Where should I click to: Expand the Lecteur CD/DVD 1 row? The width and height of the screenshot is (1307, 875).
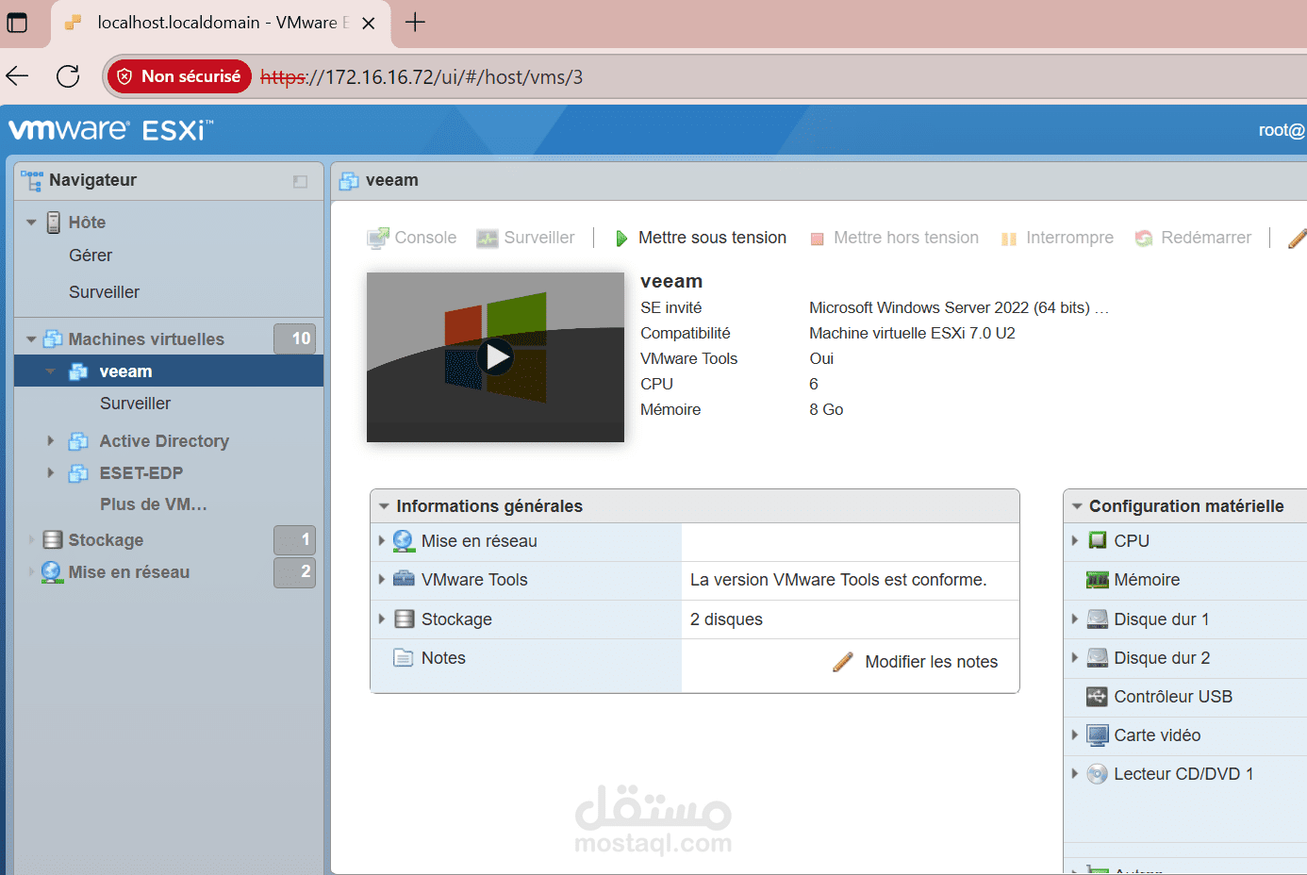pos(1075,774)
